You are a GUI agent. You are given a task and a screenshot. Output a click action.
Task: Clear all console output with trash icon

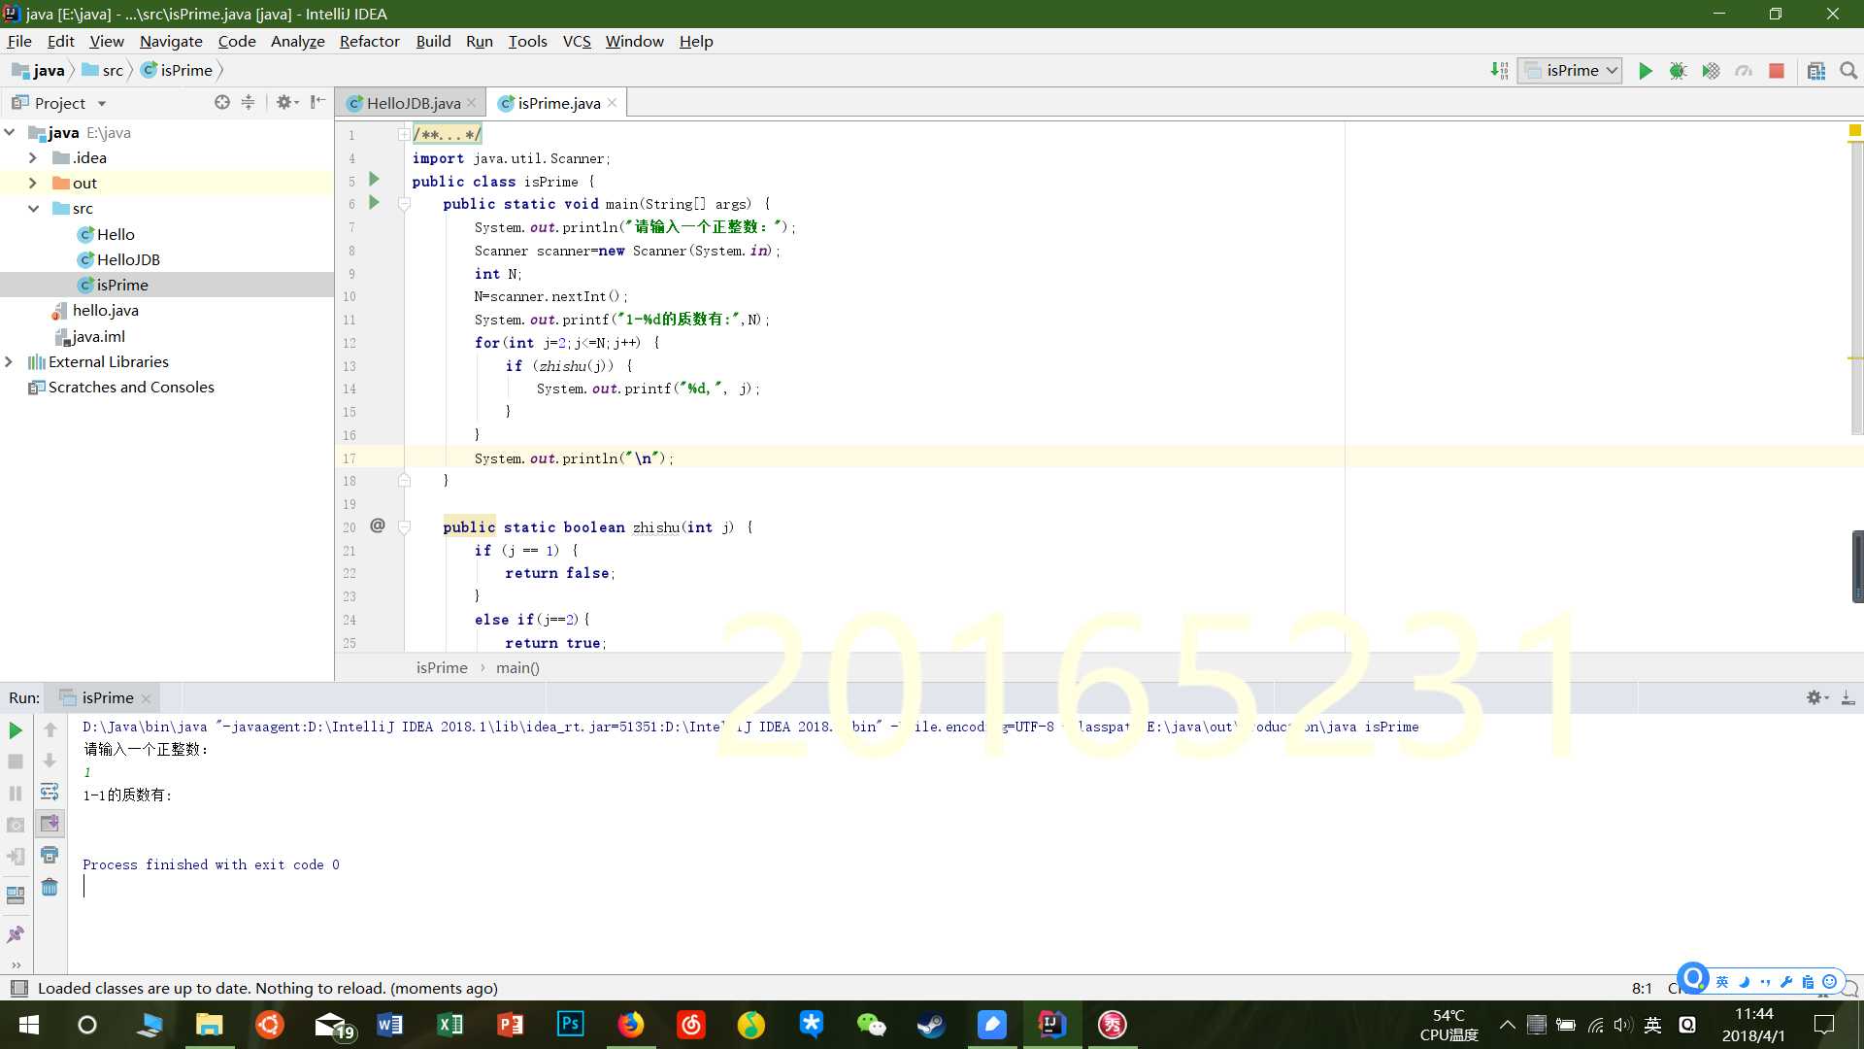[x=50, y=887]
